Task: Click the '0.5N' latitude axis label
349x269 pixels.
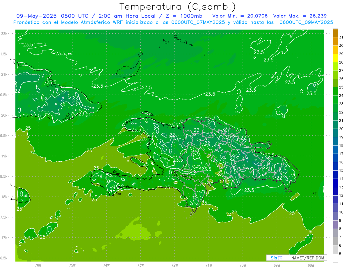Action: click(x=4, y=95)
